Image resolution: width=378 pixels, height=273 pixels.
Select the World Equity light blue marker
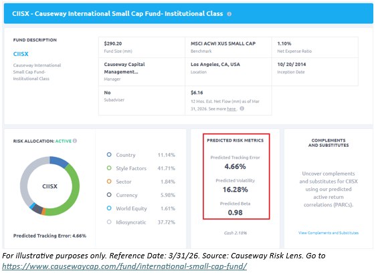click(x=109, y=208)
